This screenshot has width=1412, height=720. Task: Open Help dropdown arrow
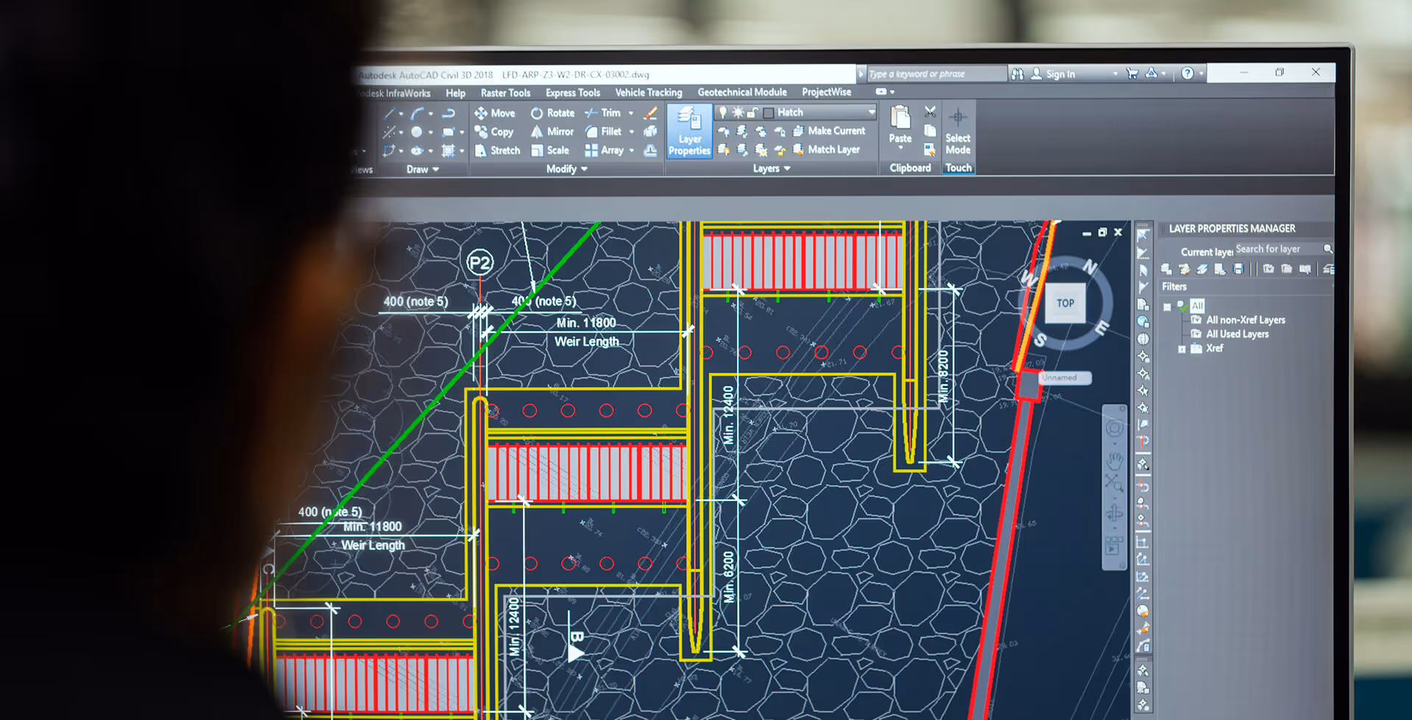coord(1201,73)
